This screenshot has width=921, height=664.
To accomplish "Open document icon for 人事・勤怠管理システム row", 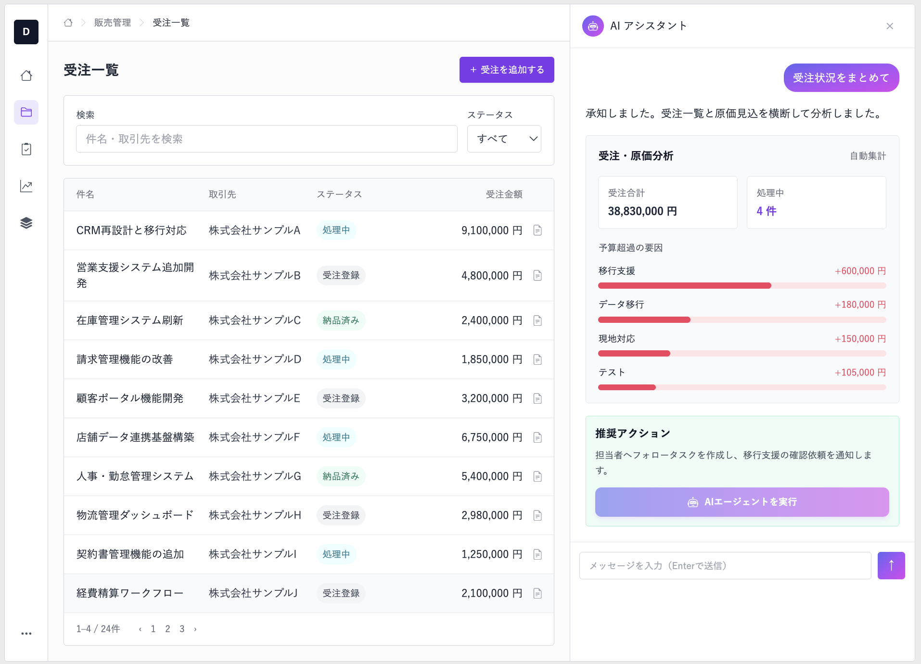I will pyautogui.click(x=537, y=476).
